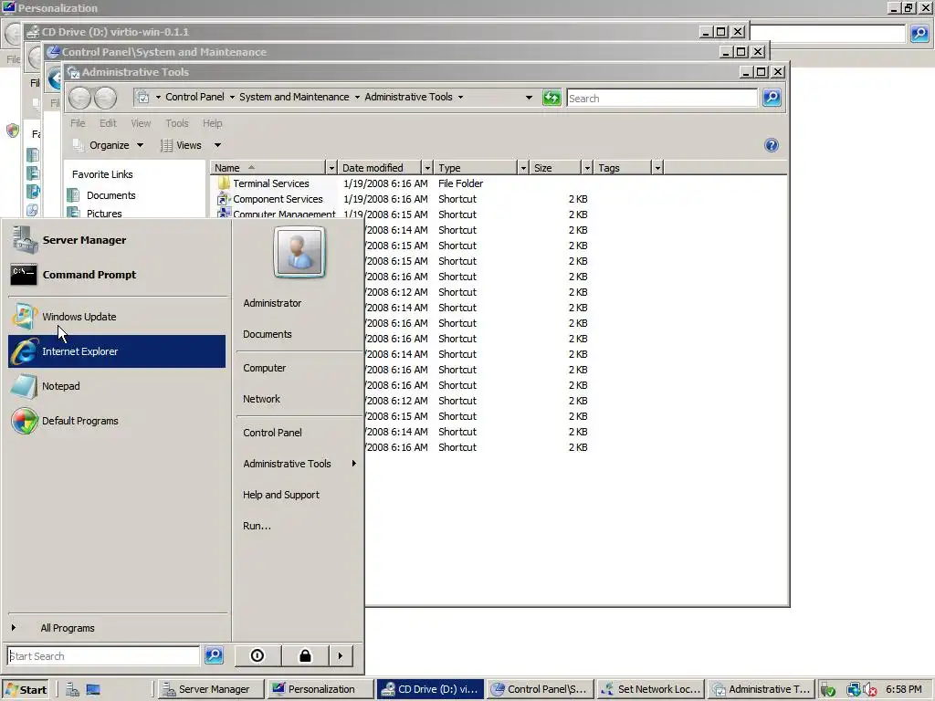The width and height of the screenshot is (935, 701).
Task: Open the File menu
Action: click(x=78, y=123)
